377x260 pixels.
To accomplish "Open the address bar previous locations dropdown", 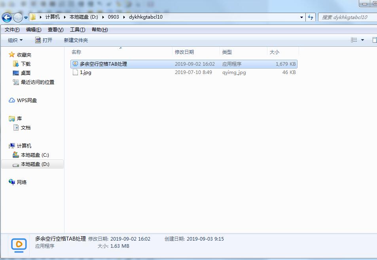I will click(301, 17).
